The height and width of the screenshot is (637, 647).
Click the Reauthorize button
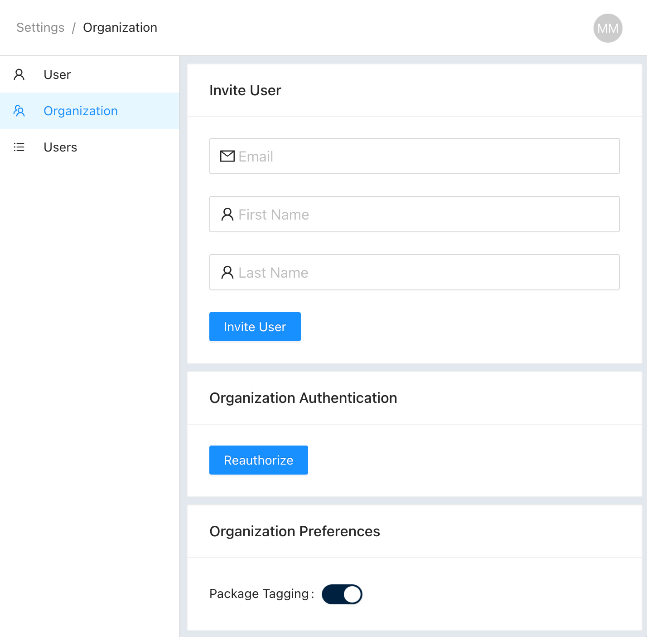pyautogui.click(x=259, y=460)
